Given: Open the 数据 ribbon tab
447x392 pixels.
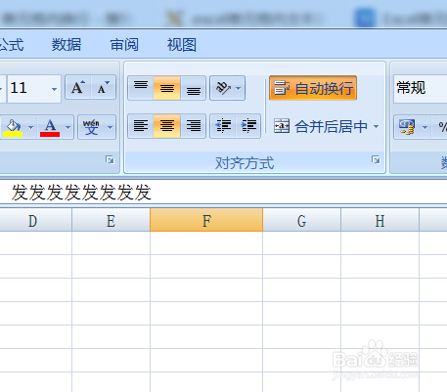Looking at the screenshot, I should pyautogui.click(x=67, y=45).
